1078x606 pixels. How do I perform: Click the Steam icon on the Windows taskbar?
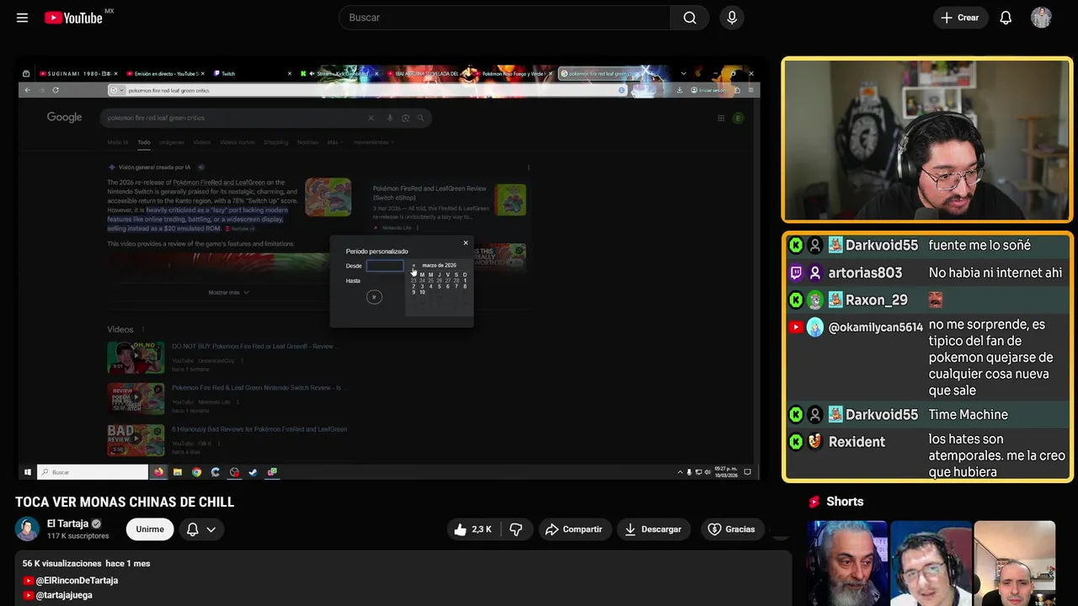(253, 472)
